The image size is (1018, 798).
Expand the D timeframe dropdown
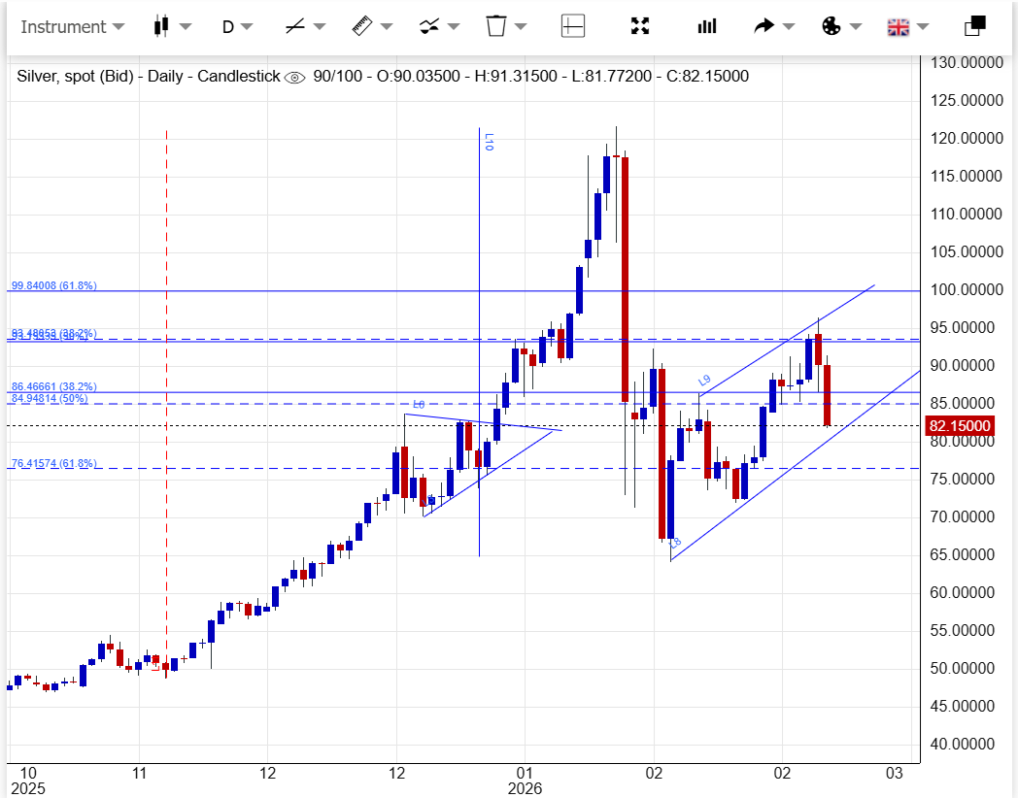237,26
